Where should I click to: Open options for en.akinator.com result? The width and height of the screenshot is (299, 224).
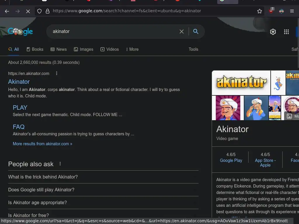point(57,73)
